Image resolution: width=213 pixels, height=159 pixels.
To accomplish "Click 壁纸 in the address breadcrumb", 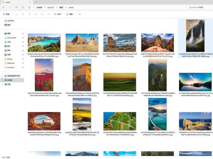I will [x=61, y=7].
